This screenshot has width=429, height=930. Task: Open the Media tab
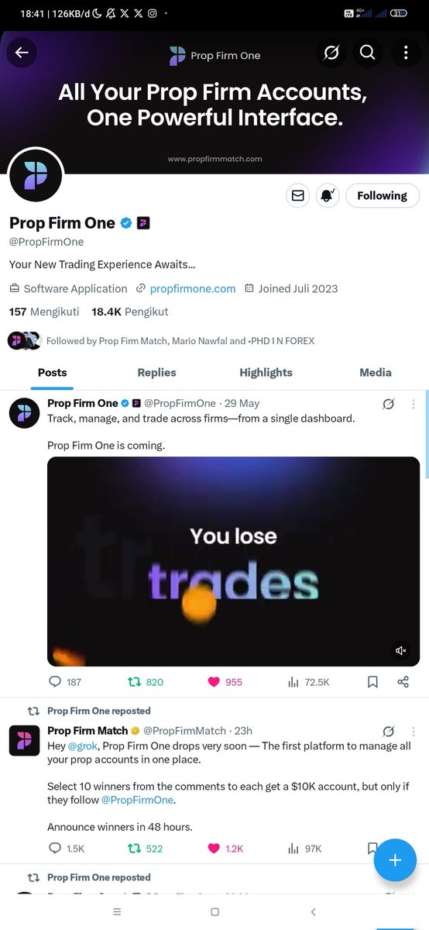(376, 373)
